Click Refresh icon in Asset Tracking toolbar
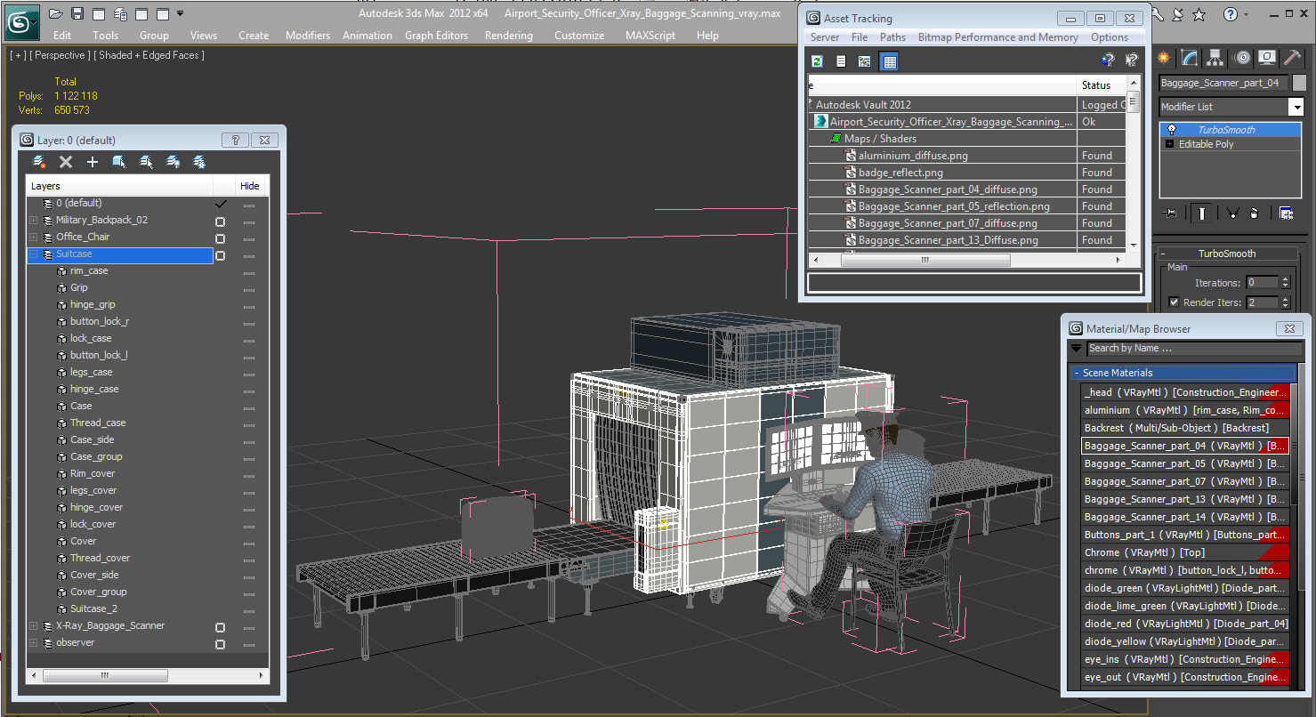The height and width of the screenshot is (717, 1316). pyautogui.click(x=818, y=61)
